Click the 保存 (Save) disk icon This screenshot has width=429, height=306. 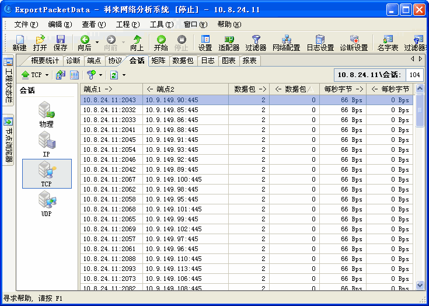coord(60,43)
